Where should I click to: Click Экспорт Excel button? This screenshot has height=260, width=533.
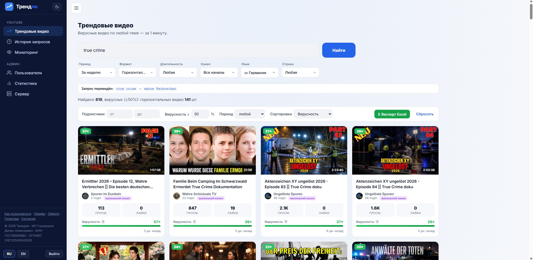coord(392,114)
